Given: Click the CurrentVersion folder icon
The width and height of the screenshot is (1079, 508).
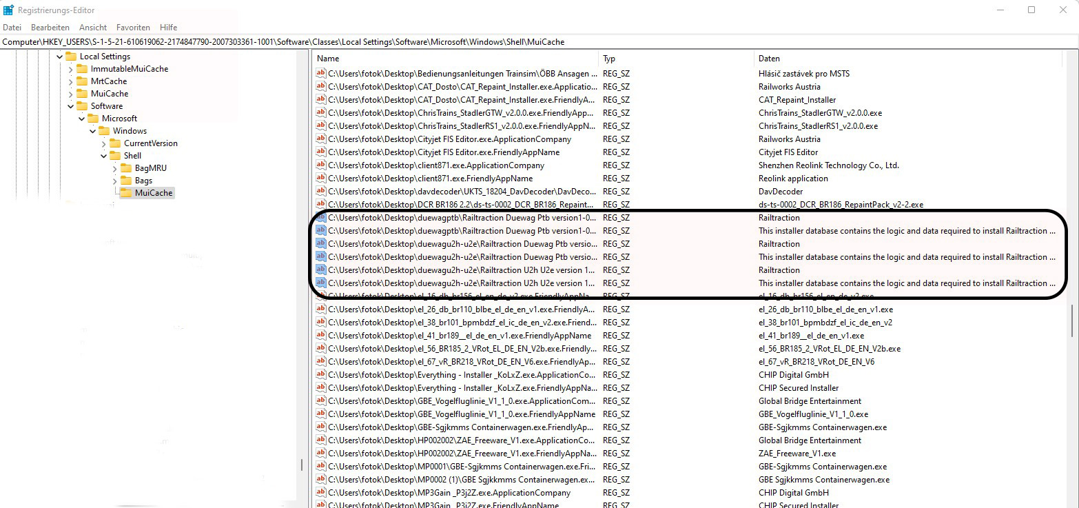Looking at the screenshot, I should (x=115, y=143).
